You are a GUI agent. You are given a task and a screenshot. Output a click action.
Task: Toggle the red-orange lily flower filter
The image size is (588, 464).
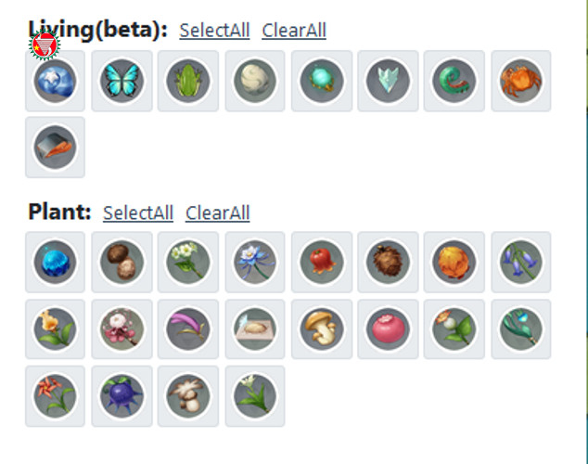coord(55,396)
